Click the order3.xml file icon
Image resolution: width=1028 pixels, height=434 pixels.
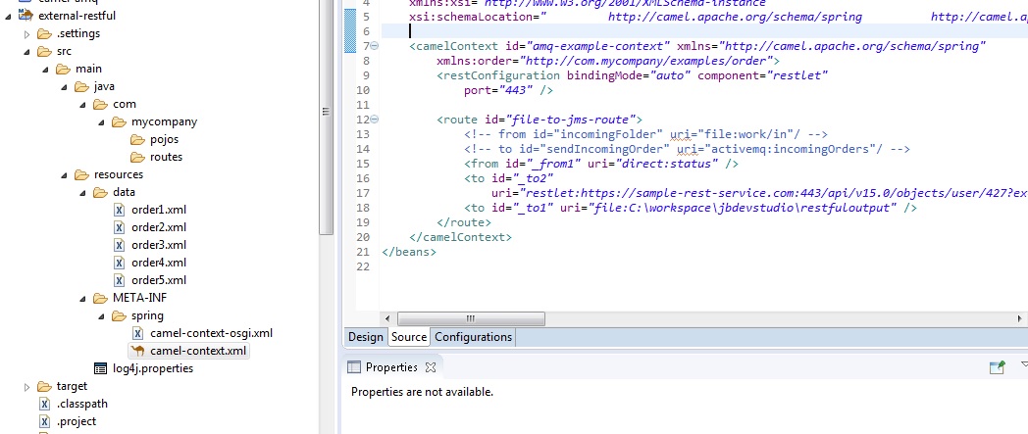[120, 246]
